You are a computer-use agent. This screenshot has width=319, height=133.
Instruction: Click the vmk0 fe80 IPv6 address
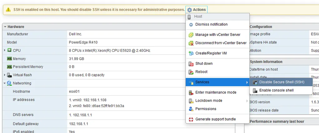[96, 106]
